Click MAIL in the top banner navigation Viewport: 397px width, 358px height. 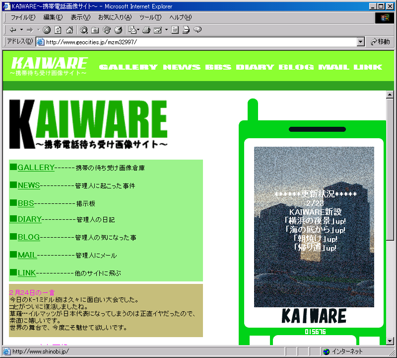tap(334, 67)
